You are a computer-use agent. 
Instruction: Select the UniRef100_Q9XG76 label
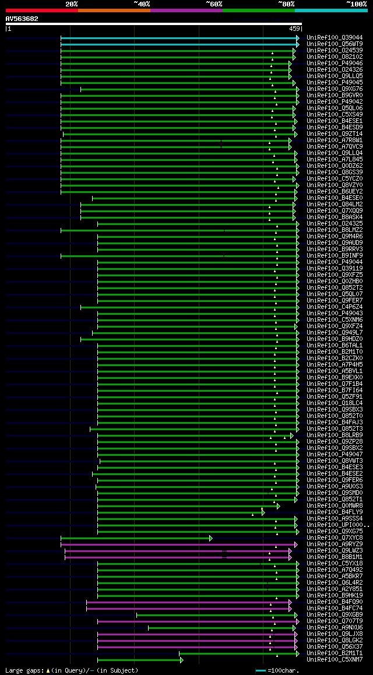click(x=335, y=89)
